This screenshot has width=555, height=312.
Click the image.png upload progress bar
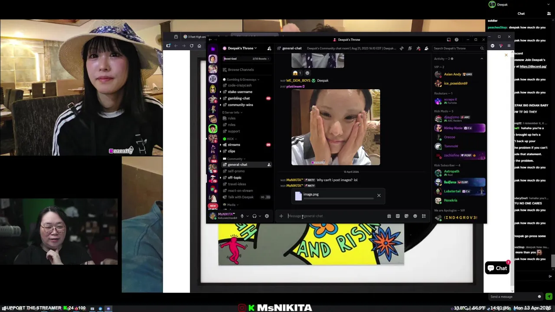339,198
